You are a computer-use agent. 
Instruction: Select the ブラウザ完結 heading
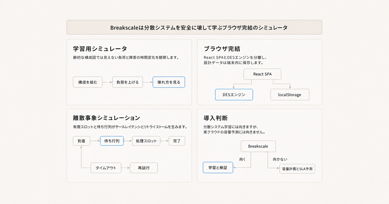click(x=222, y=49)
